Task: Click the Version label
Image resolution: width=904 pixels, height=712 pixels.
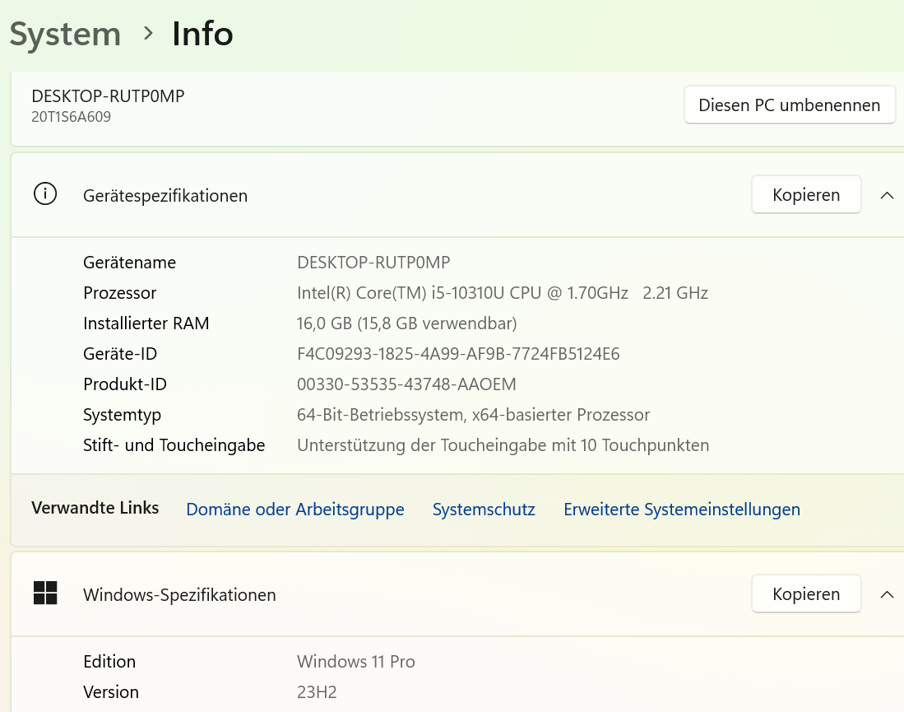Action: tap(111, 692)
